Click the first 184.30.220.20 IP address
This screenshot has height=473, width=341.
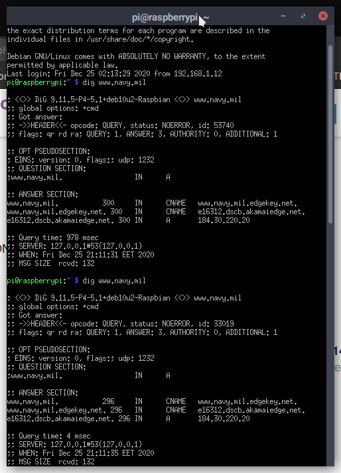click(x=224, y=220)
